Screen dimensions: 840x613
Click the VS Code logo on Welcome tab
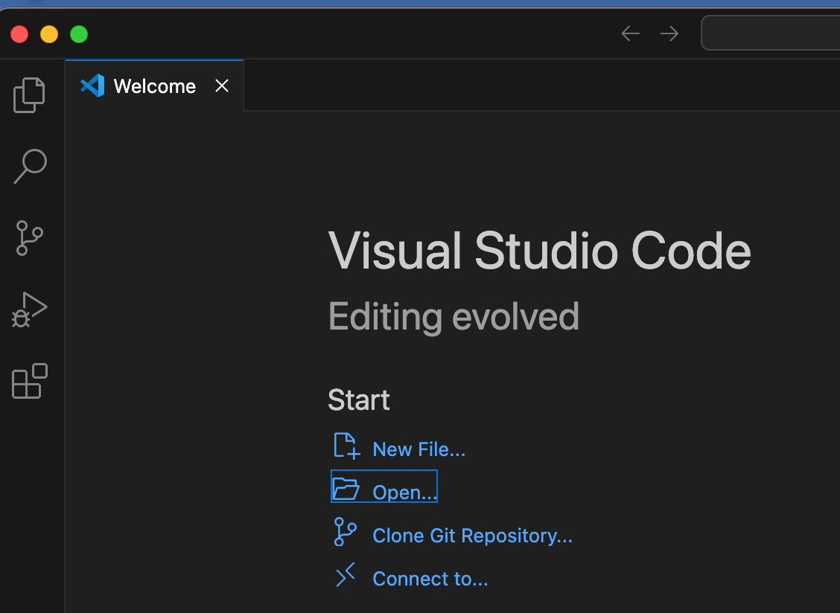pyautogui.click(x=92, y=86)
